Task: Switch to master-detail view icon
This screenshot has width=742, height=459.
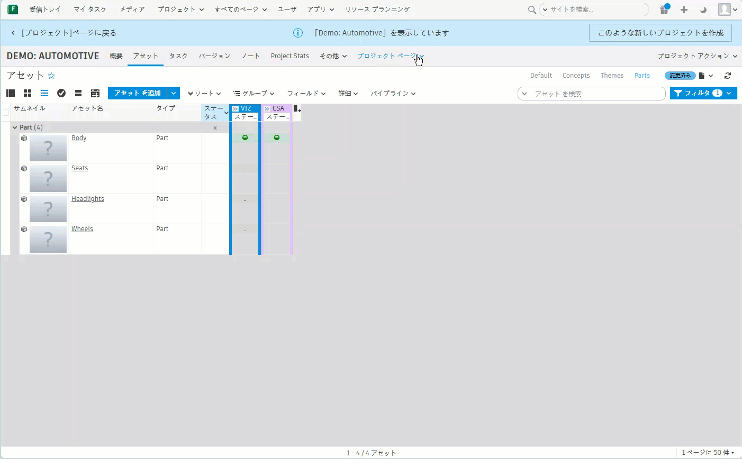Action: (11, 93)
